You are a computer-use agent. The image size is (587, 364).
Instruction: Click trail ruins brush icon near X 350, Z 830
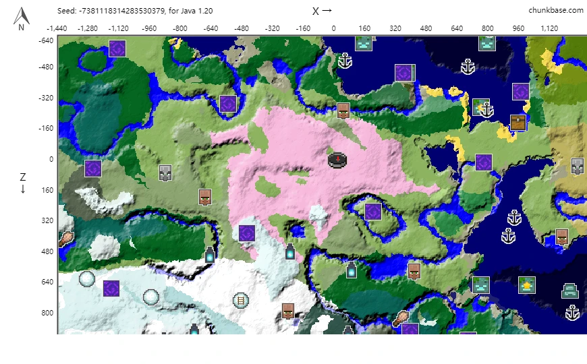pyautogui.click(x=401, y=318)
